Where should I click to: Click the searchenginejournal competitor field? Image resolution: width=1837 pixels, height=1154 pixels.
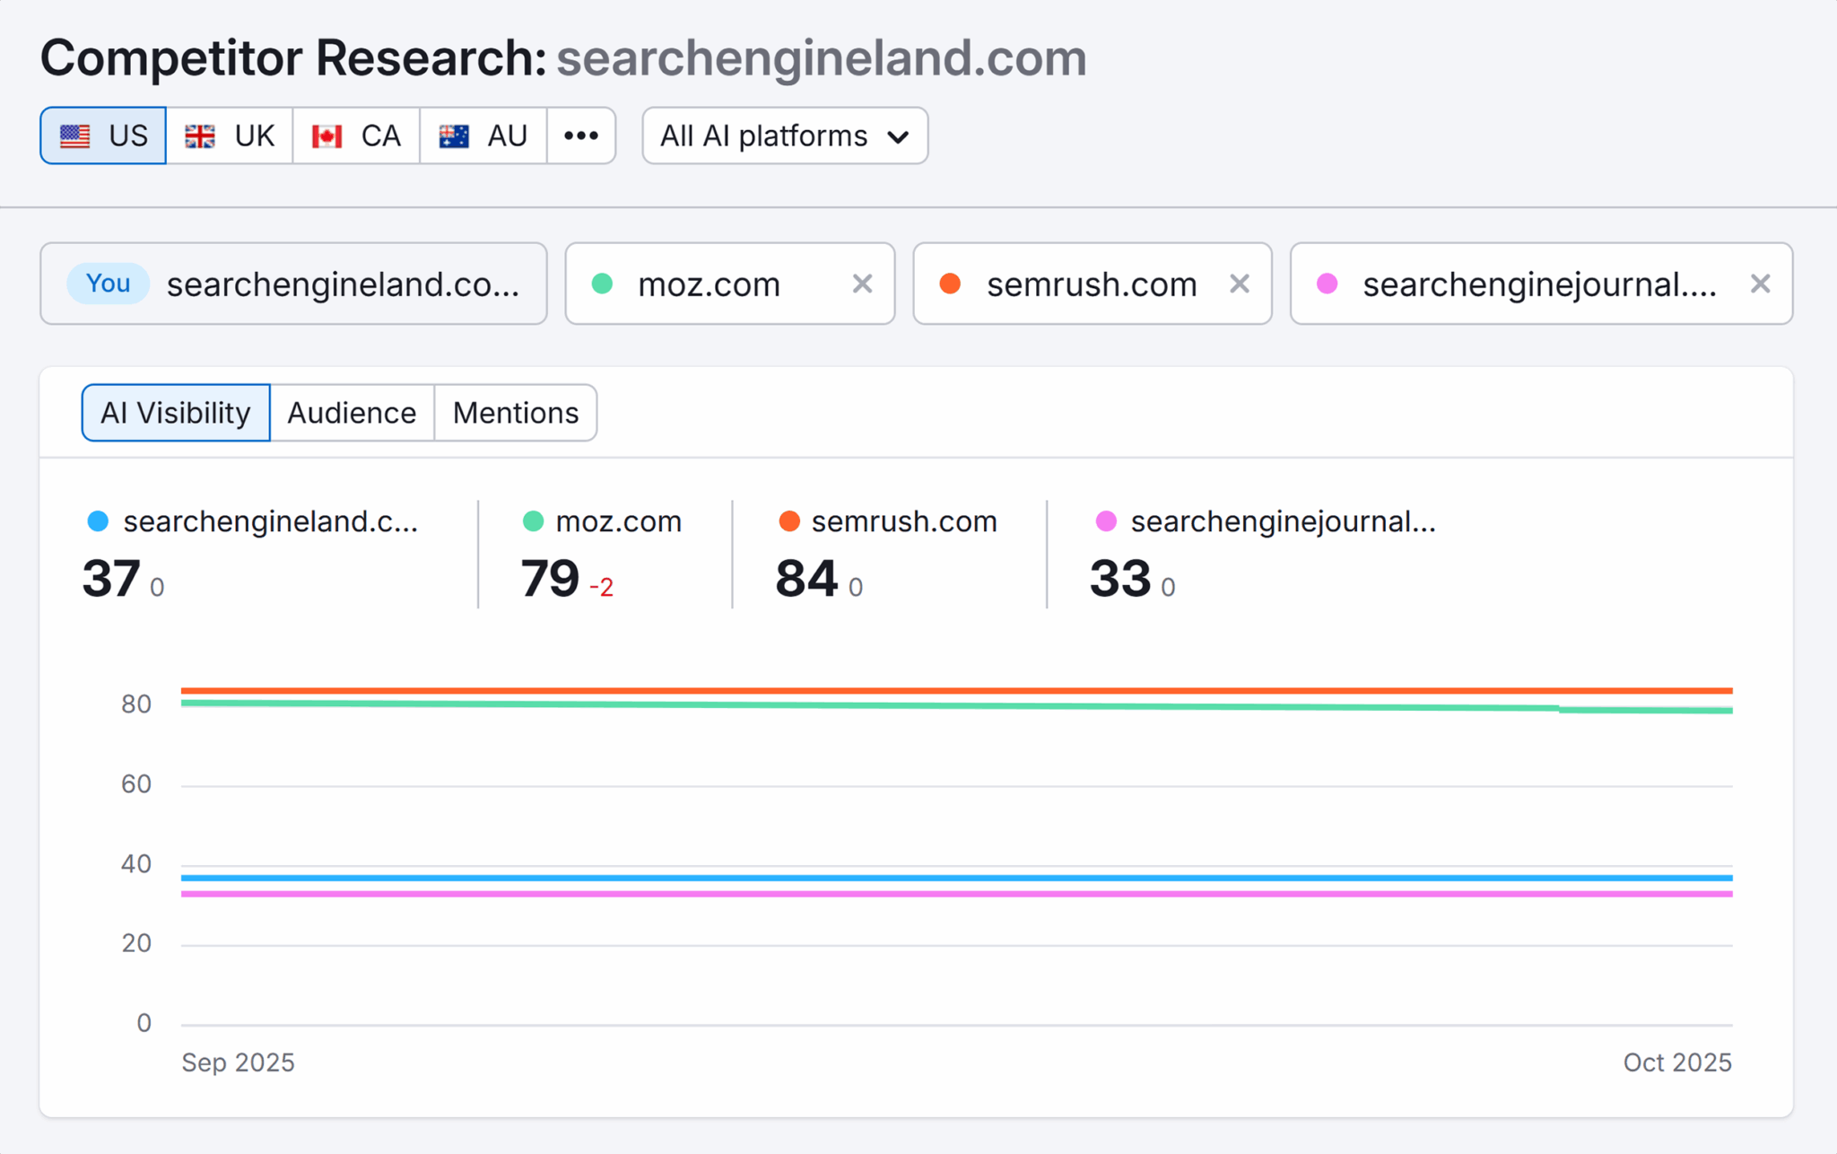click(1541, 284)
